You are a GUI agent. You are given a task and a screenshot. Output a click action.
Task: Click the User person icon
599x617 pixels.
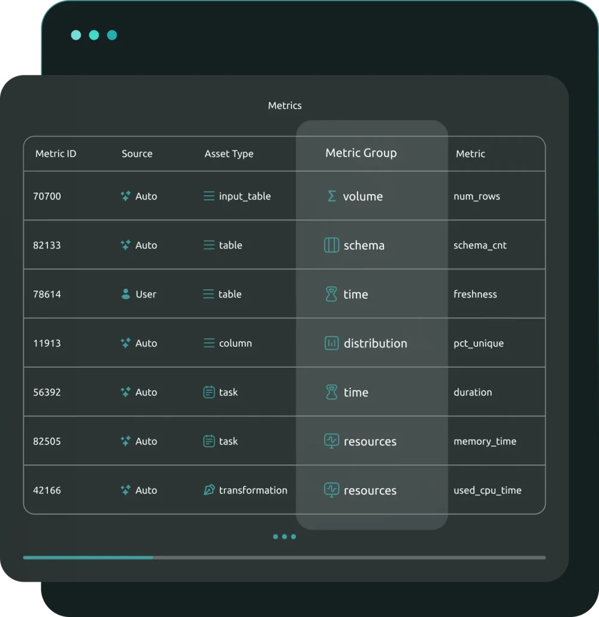click(x=126, y=294)
